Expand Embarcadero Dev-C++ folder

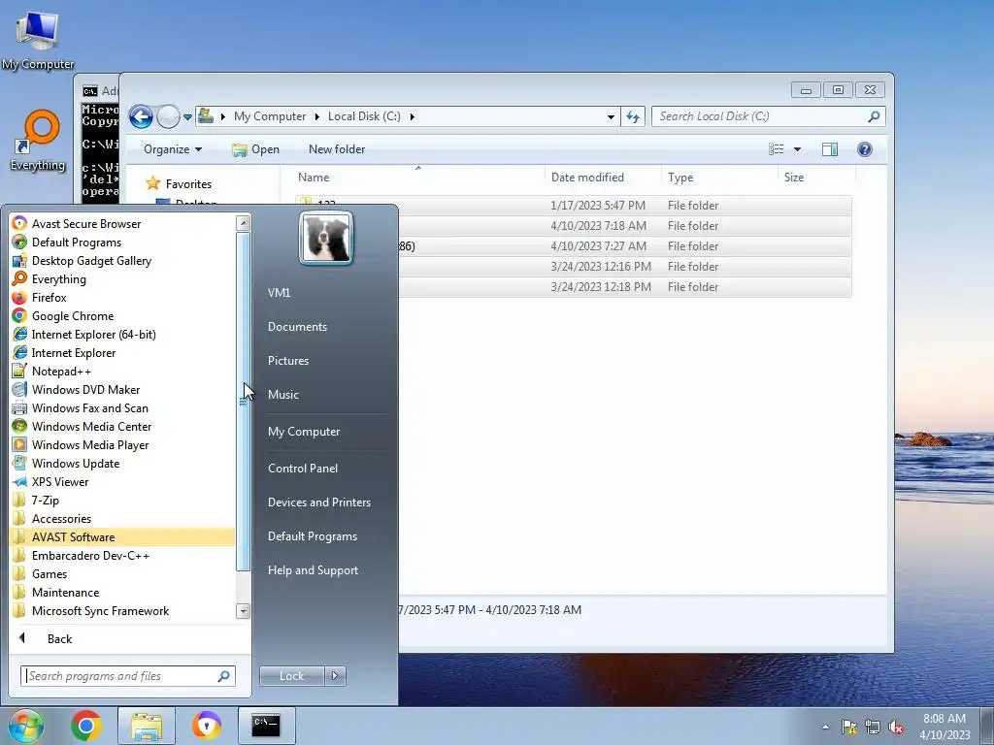tap(81, 555)
